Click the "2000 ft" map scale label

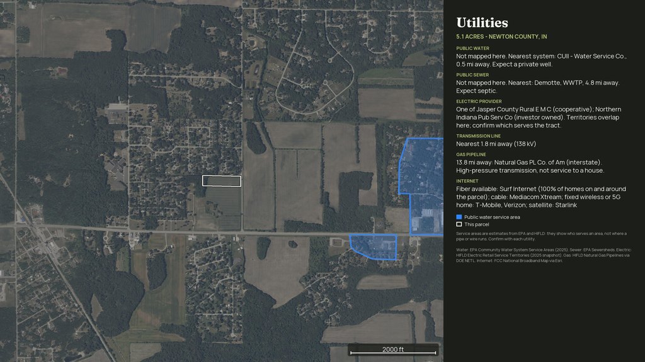(393, 349)
